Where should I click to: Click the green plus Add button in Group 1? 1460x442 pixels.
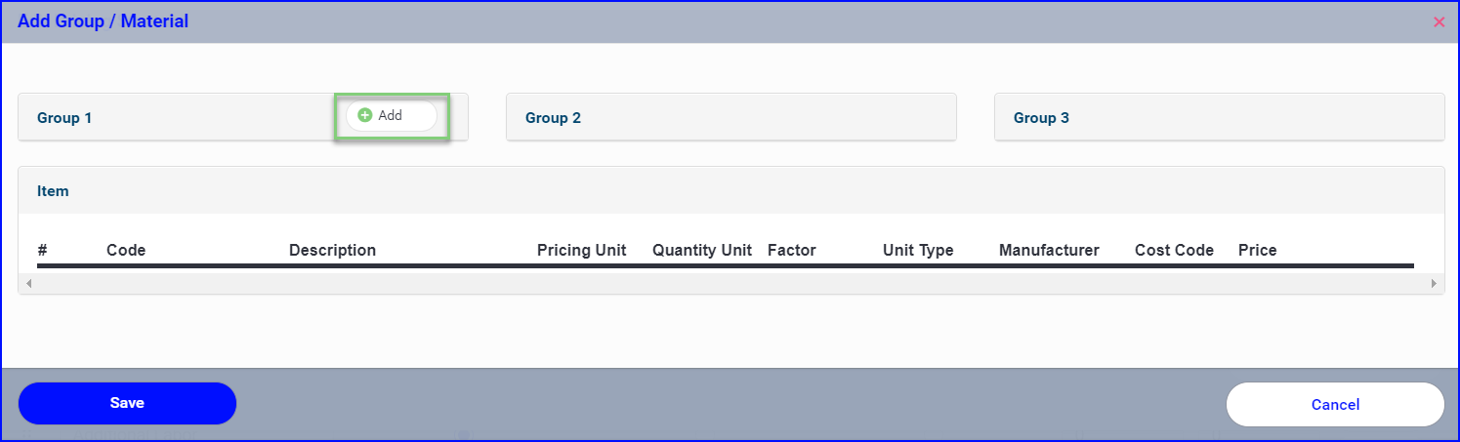391,115
